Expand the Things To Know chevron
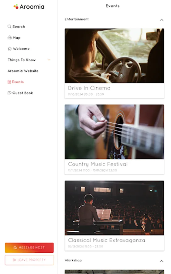The height and width of the screenshot is (274, 171). (x=49, y=60)
